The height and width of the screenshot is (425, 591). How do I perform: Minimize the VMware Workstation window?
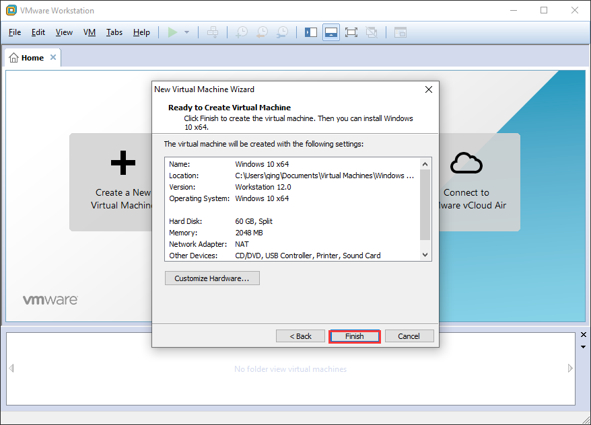tap(514, 10)
